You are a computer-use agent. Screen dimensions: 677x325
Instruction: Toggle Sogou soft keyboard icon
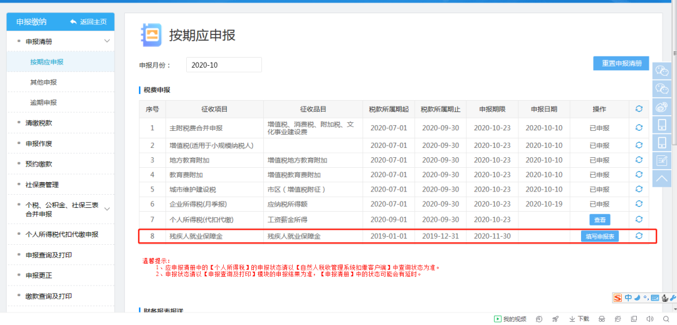(655, 297)
